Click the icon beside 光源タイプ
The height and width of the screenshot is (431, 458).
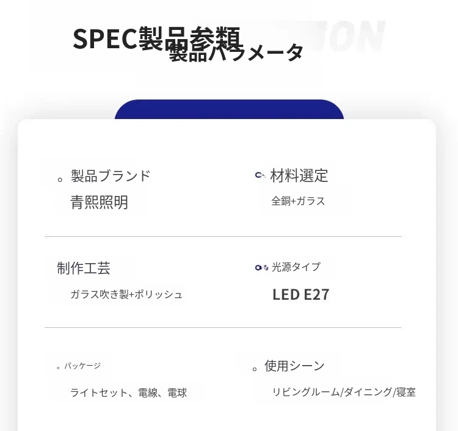(x=261, y=267)
